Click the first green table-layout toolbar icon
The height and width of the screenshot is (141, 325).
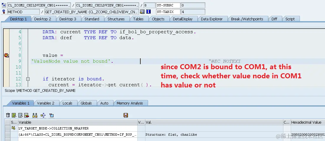14,115
